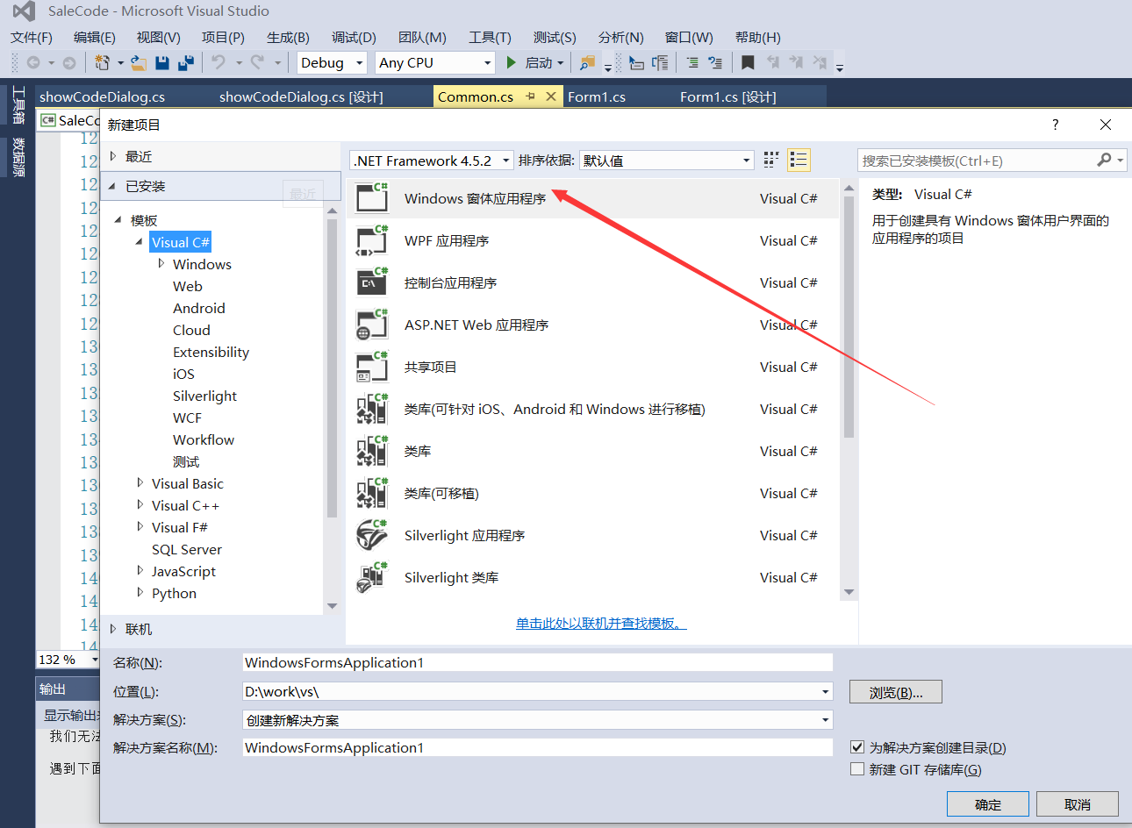Select the Silverlight 应用程序 template icon

(372, 535)
